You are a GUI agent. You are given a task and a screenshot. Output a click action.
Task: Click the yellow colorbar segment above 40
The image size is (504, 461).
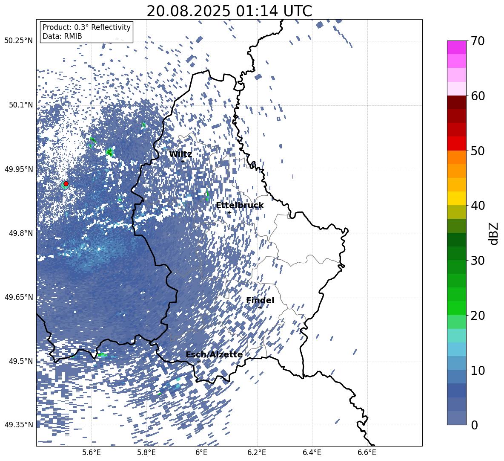pos(457,198)
